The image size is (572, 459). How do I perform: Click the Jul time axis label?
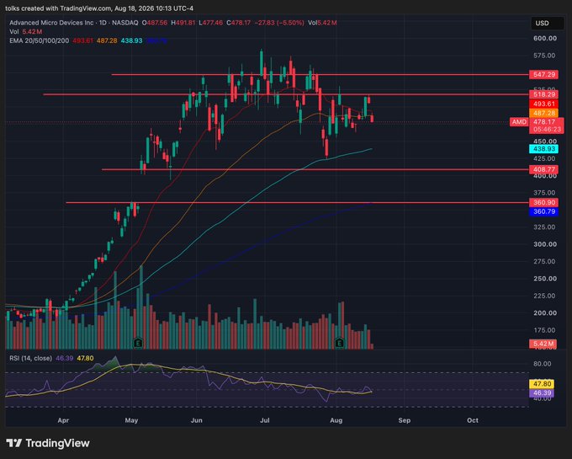click(x=264, y=420)
